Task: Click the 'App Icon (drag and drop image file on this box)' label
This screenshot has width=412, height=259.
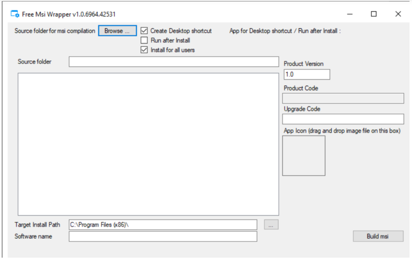Action: pyautogui.click(x=342, y=131)
